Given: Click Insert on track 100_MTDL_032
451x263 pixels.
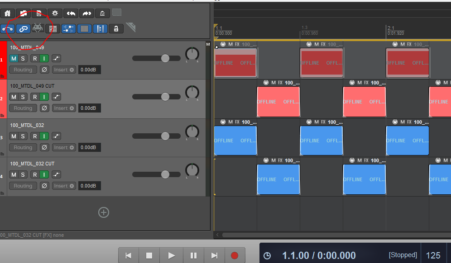Looking at the screenshot, I should 64,148.
